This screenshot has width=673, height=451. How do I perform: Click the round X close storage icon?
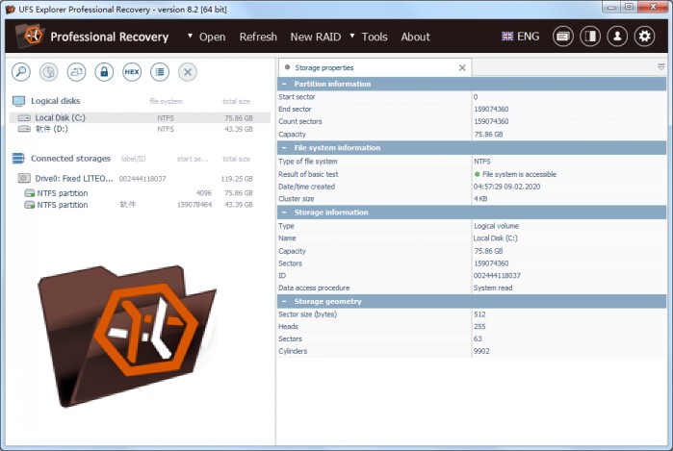click(188, 71)
